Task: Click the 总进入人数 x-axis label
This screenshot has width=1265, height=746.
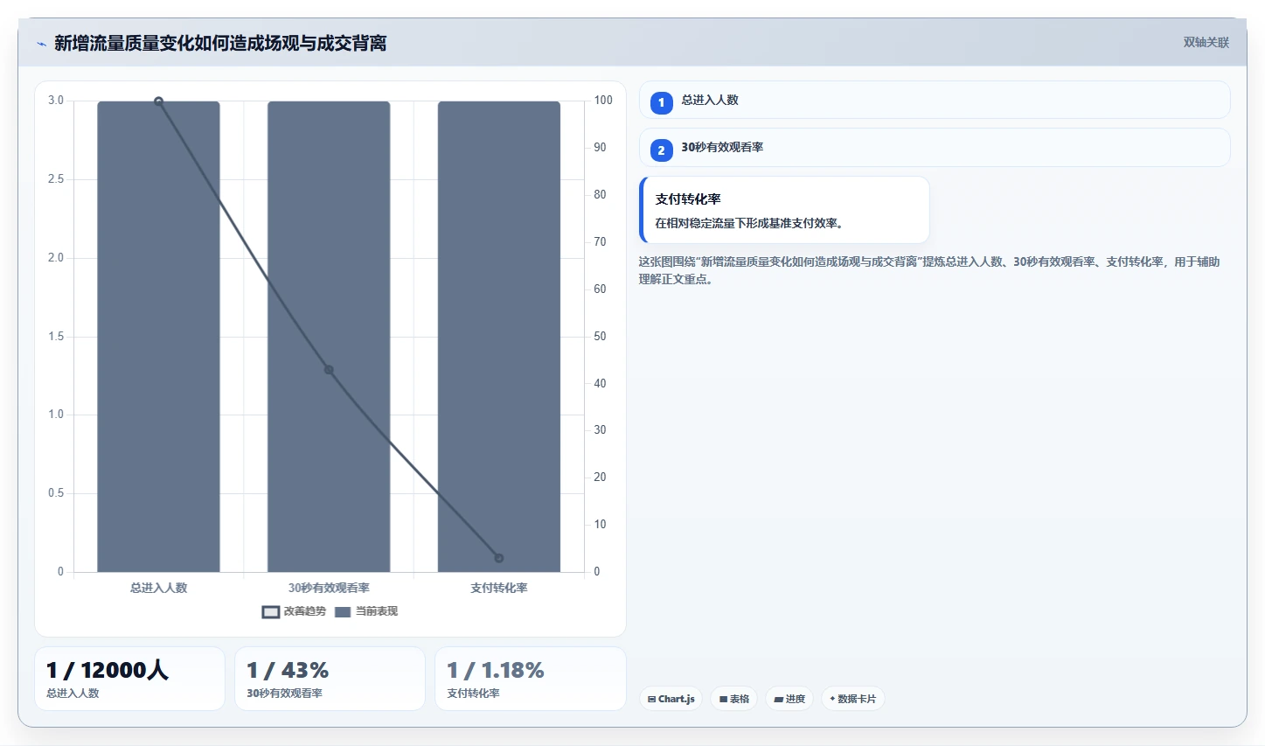Action: (158, 588)
